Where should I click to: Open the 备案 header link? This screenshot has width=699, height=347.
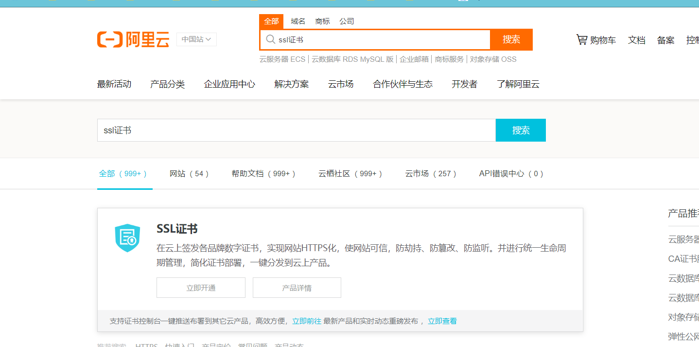[x=665, y=40]
